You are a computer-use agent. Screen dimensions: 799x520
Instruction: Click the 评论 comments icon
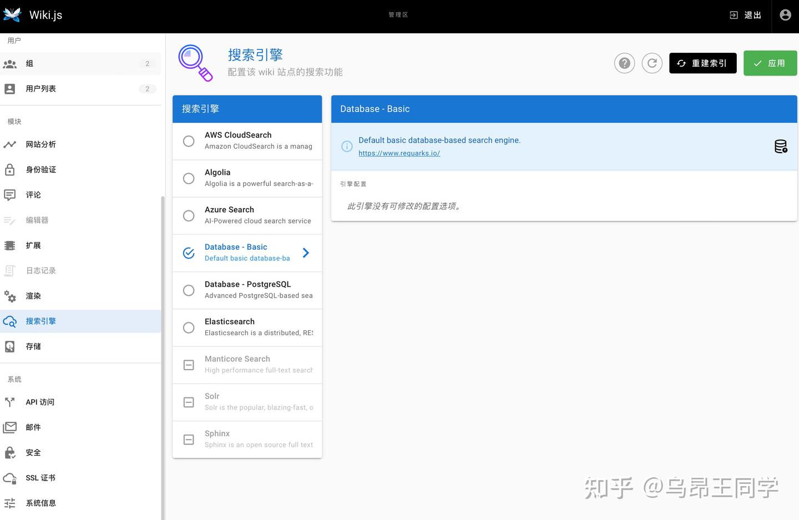(x=10, y=195)
